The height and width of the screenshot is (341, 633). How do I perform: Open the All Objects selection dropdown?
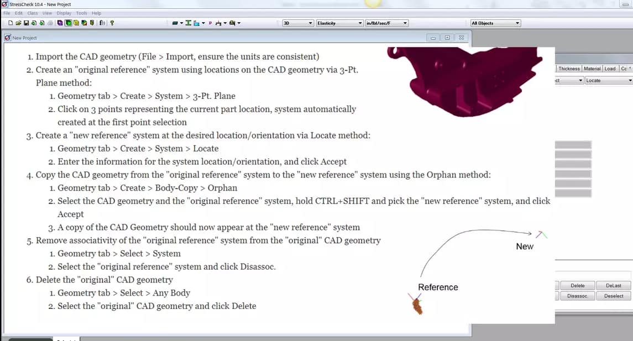click(515, 23)
